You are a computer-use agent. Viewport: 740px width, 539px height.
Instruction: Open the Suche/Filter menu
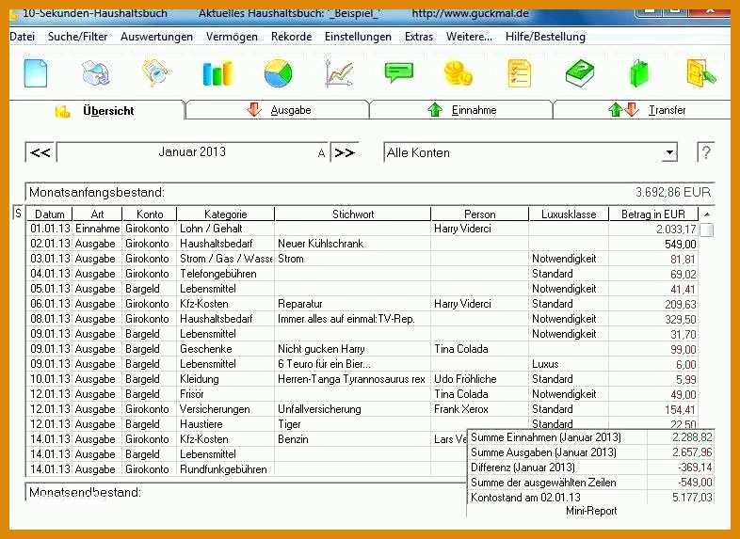[x=77, y=37]
